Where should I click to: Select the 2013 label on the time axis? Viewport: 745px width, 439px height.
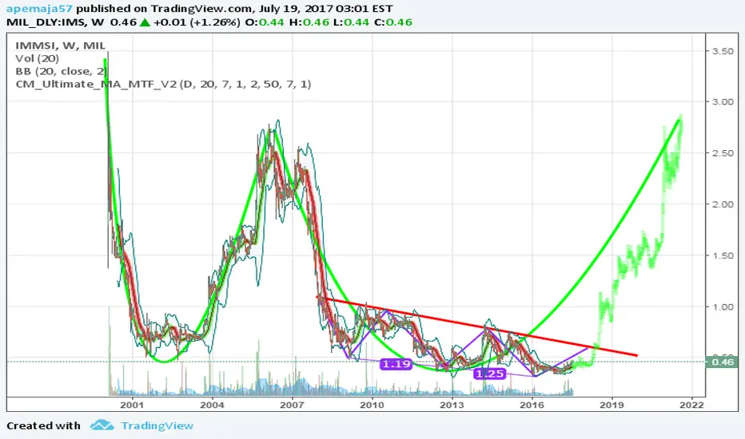coord(452,405)
